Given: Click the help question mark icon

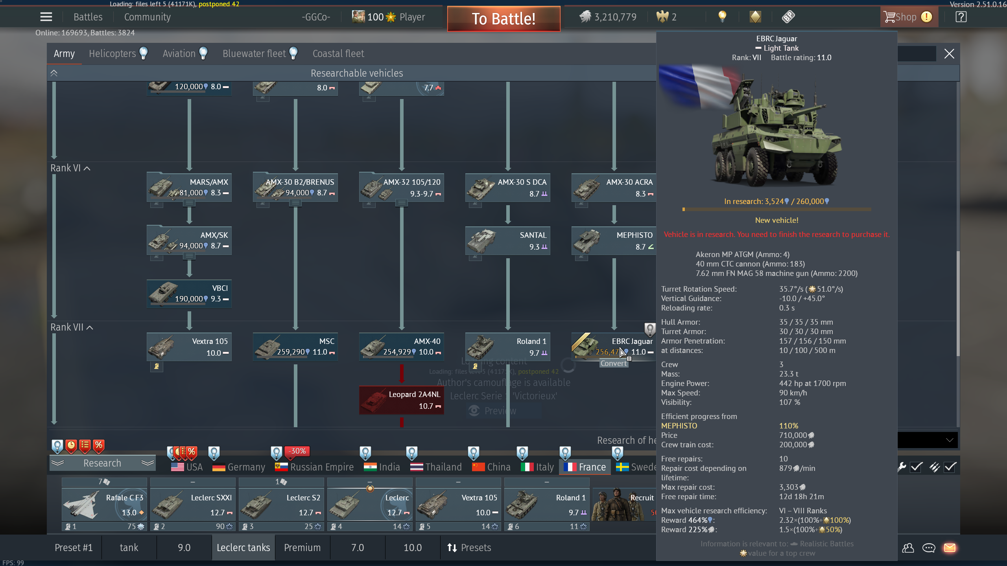Looking at the screenshot, I should pos(961,17).
